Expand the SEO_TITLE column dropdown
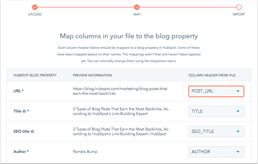258x164 pixels. click(x=216, y=131)
